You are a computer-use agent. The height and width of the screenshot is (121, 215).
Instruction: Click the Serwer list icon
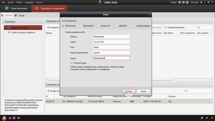2,15
